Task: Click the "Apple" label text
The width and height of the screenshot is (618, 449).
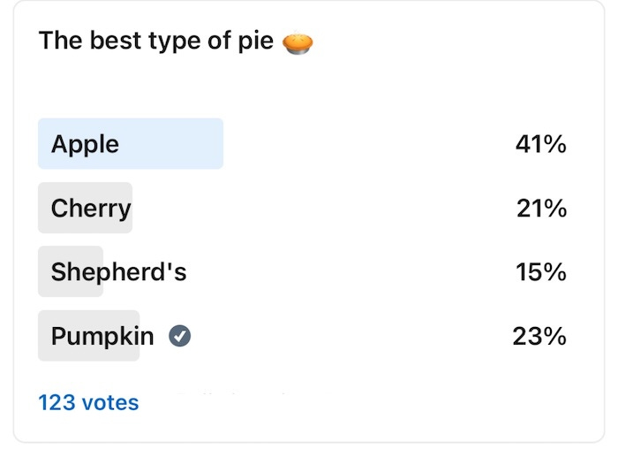Action: point(85,145)
